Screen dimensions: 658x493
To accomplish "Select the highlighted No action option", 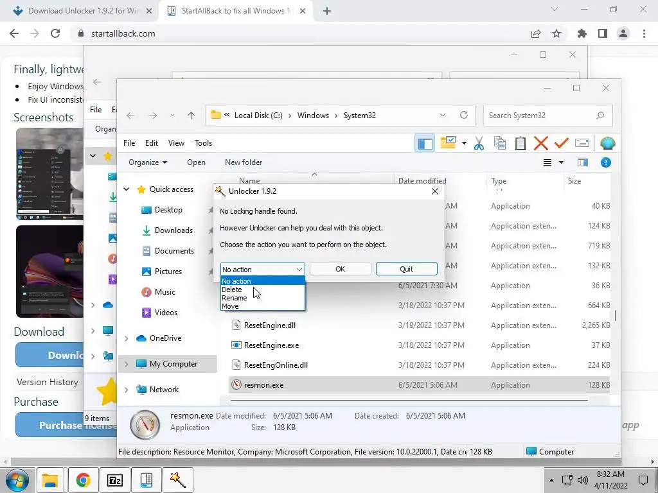I will (262, 281).
